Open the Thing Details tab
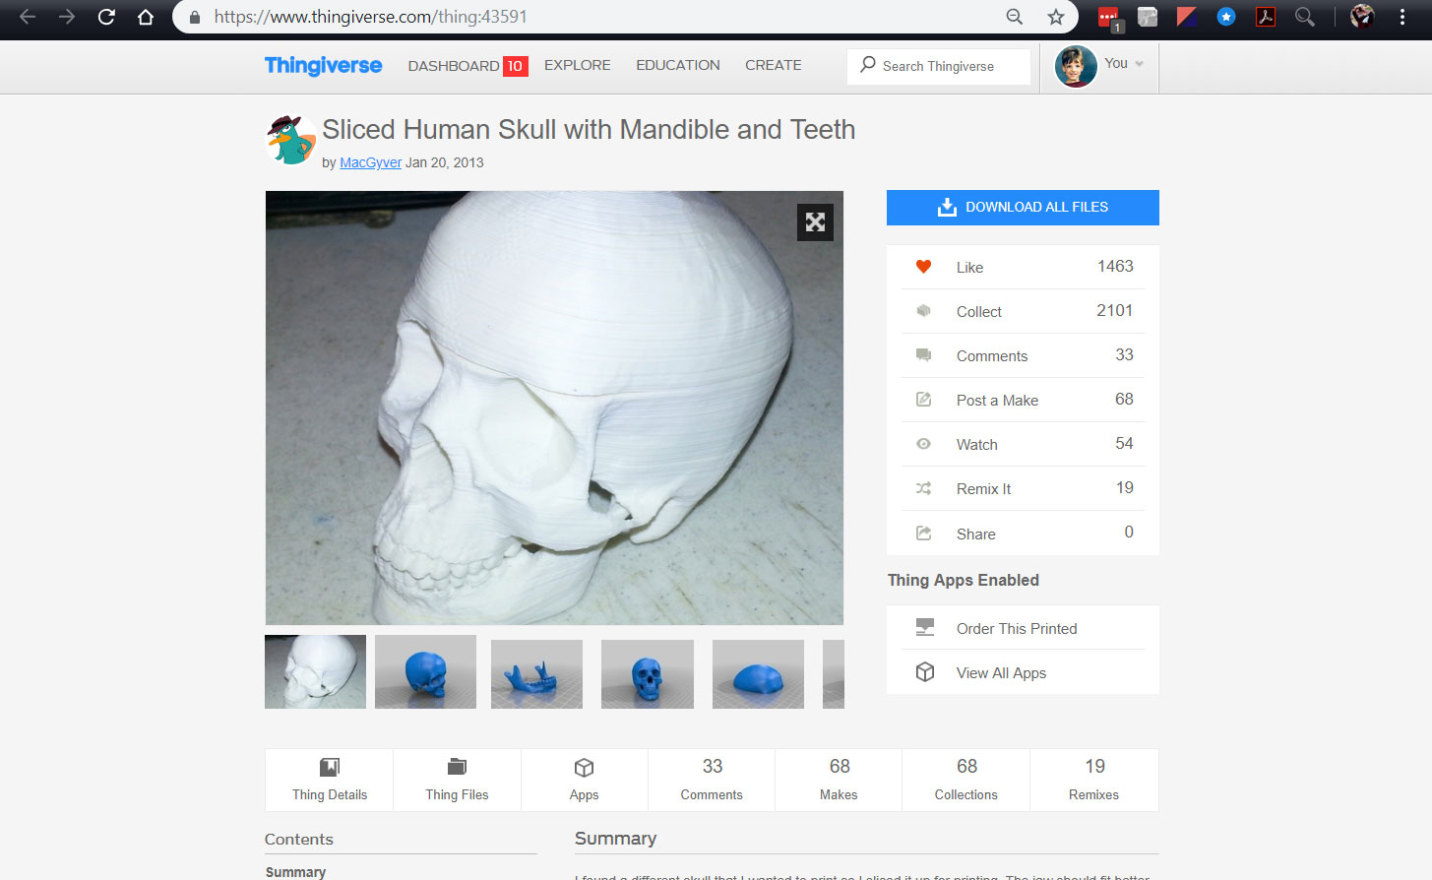1432x880 pixels. point(330,780)
